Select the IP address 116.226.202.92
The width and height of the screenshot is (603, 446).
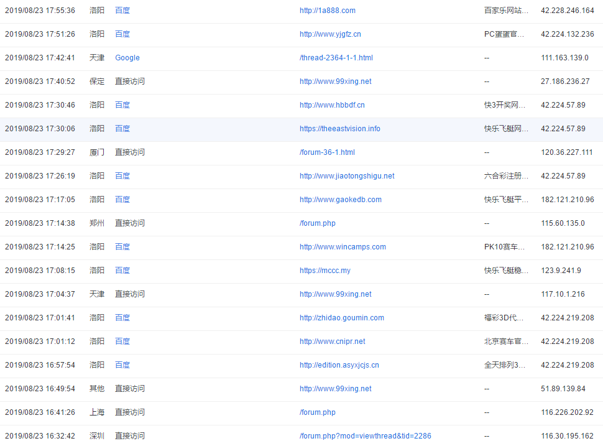pyautogui.click(x=567, y=412)
